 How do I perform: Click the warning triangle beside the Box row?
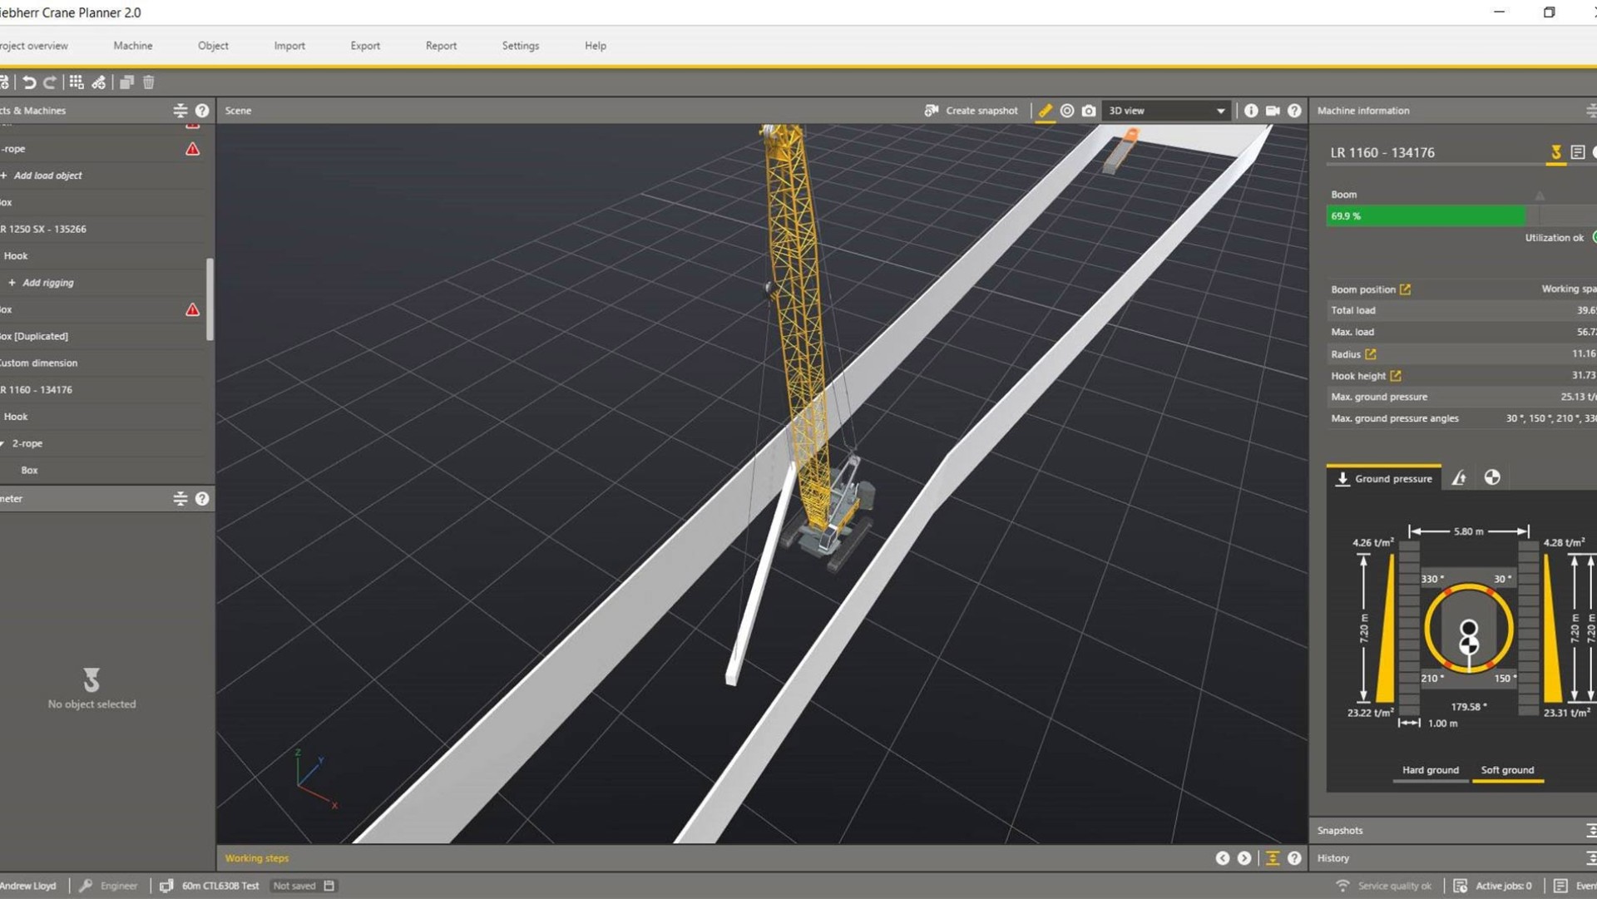tap(192, 309)
